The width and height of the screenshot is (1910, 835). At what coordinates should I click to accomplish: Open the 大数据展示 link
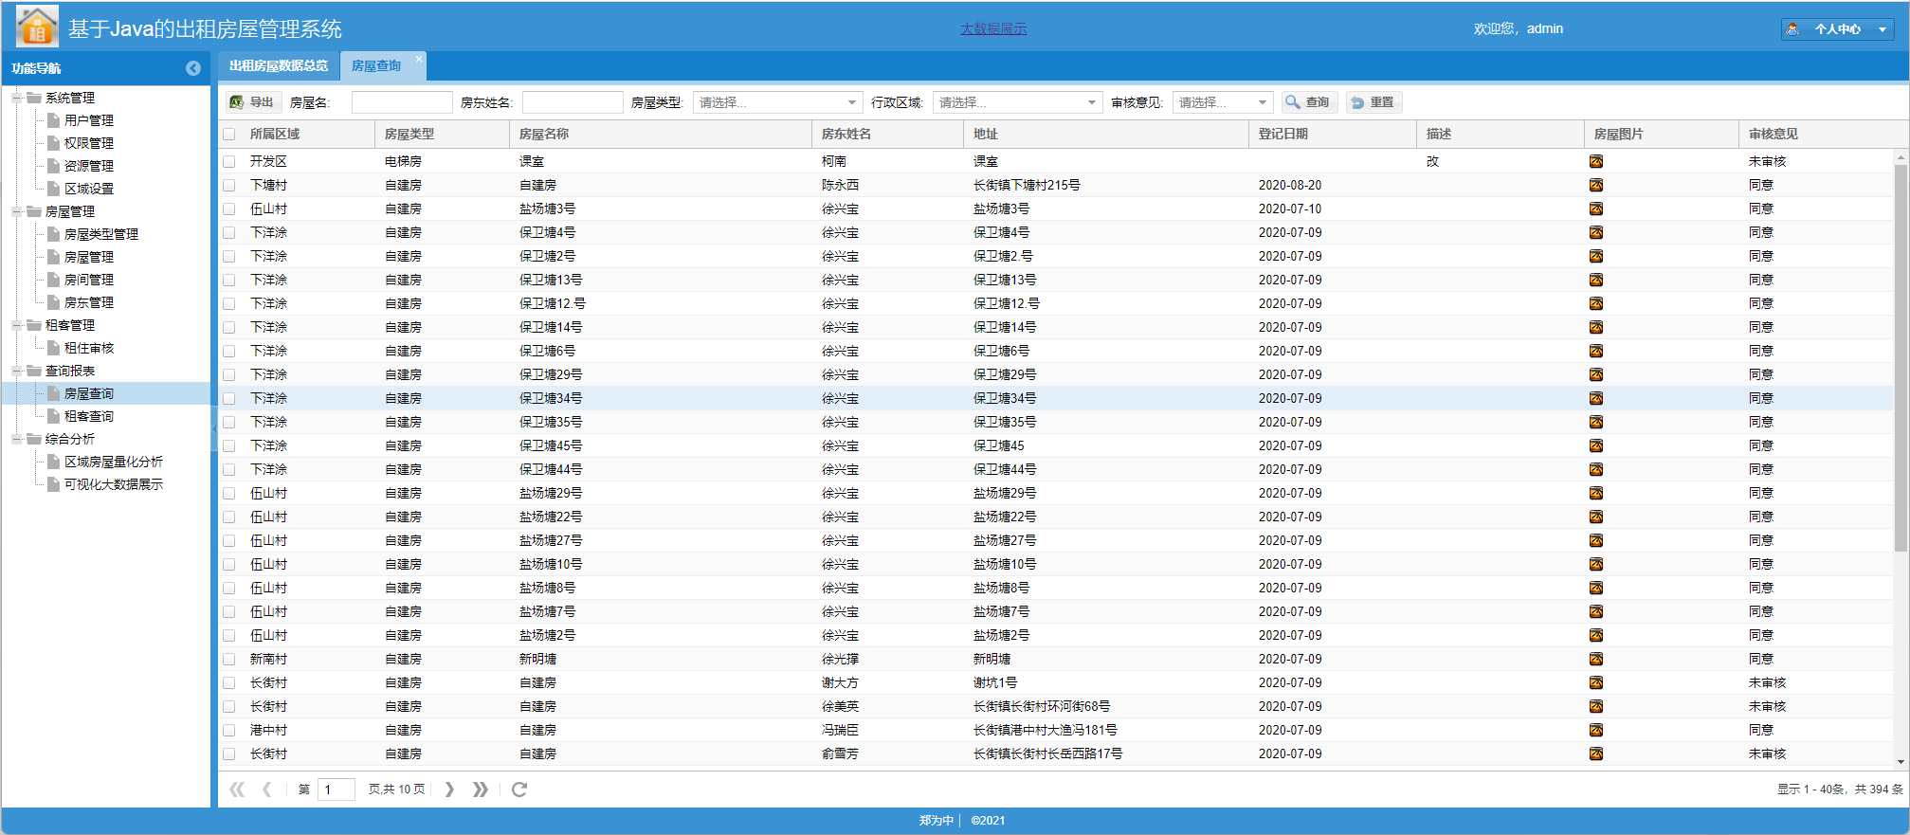click(x=993, y=28)
